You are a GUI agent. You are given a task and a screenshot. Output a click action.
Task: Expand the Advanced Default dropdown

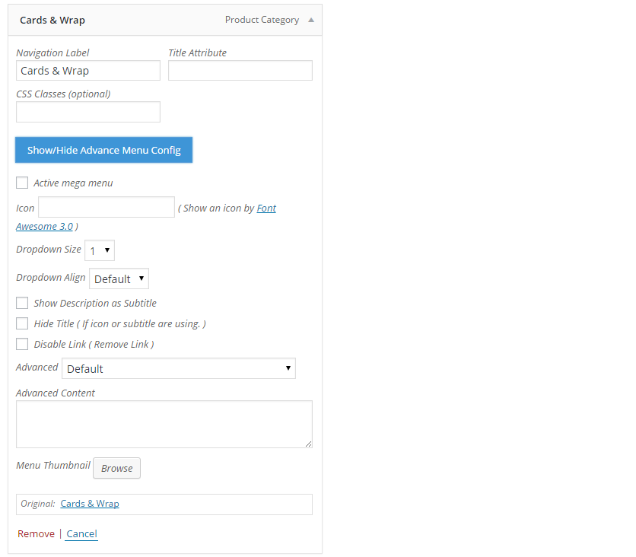point(179,368)
